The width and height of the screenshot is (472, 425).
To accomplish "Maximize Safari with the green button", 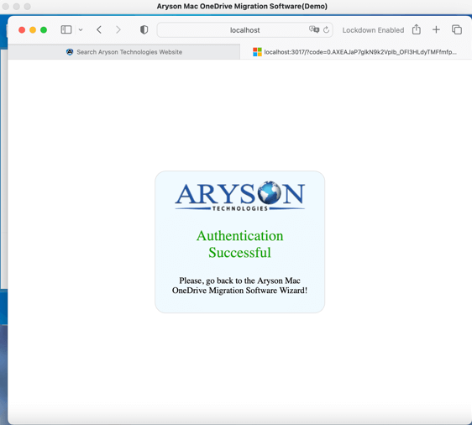I will coord(44,29).
